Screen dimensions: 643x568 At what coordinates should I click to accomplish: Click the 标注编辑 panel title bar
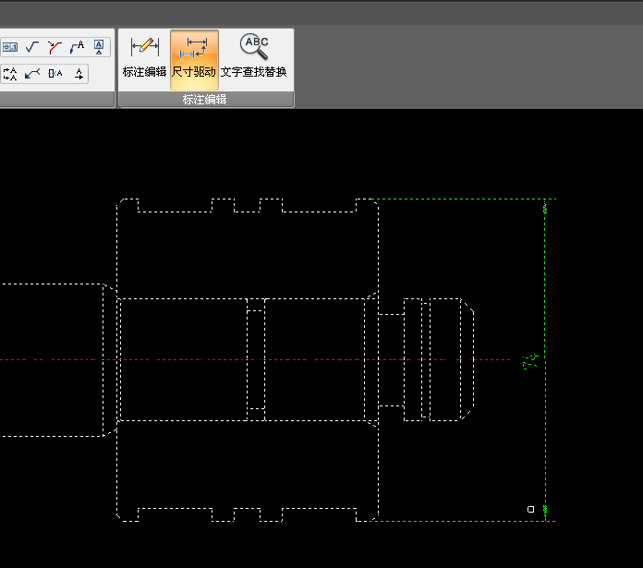click(x=205, y=100)
